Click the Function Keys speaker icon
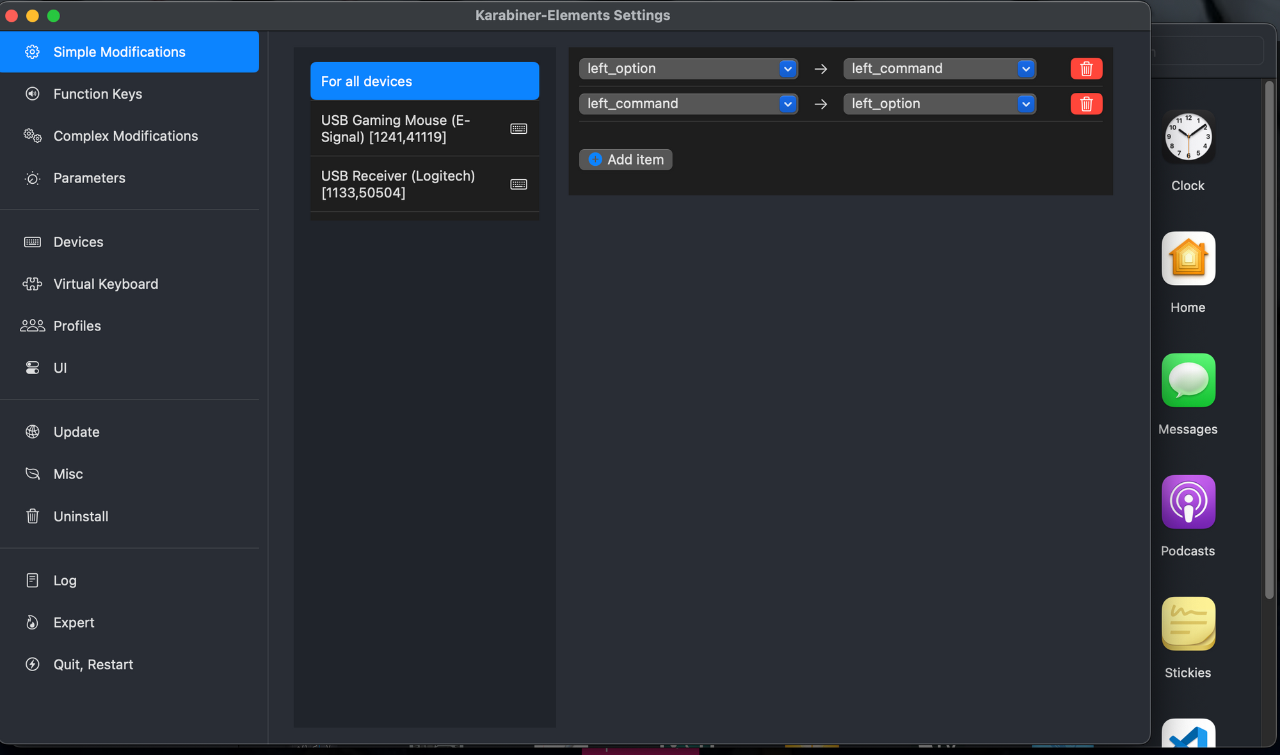Screen dimensions: 1280x755 tap(32, 94)
